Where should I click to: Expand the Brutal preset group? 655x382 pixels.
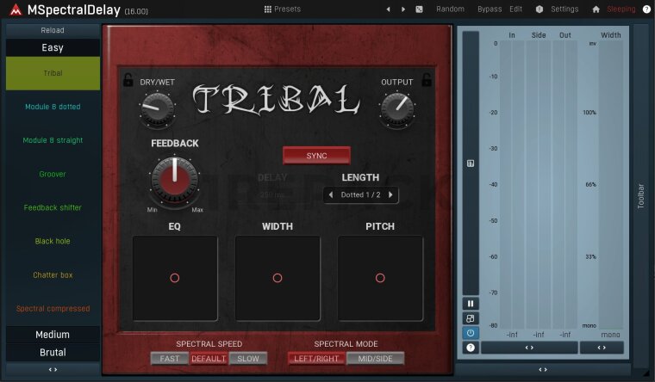[x=53, y=352]
